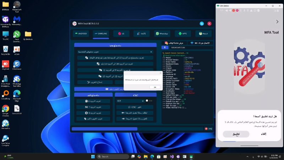Click the MFA Tool logo in the title bar

tap(75, 23)
